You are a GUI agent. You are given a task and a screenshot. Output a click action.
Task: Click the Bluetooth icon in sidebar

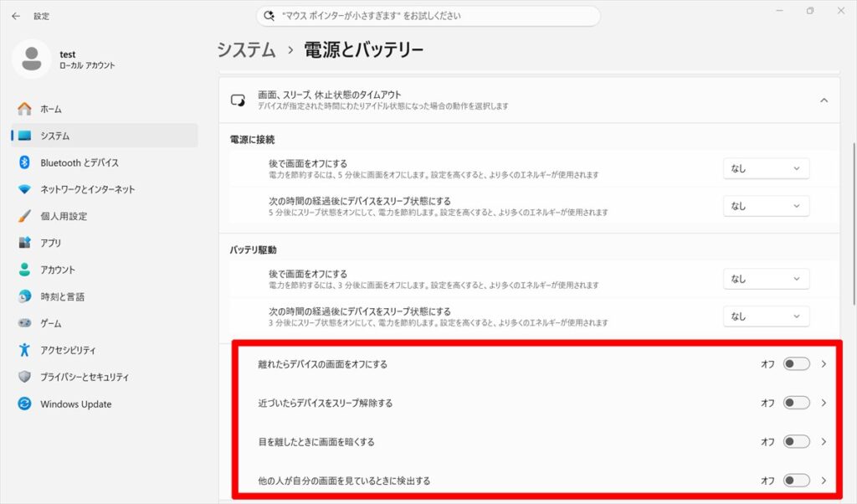24,162
